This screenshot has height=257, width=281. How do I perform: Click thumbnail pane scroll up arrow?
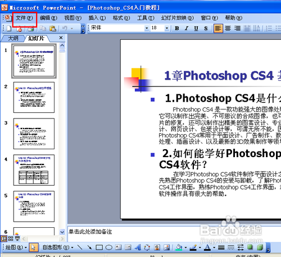pyautogui.click(x=62, y=45)
